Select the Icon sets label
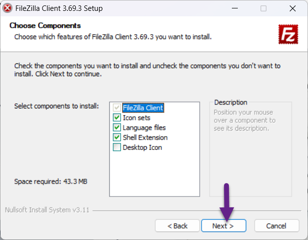Viewport: 308px width, 240px height. click(x=136, y=118)
